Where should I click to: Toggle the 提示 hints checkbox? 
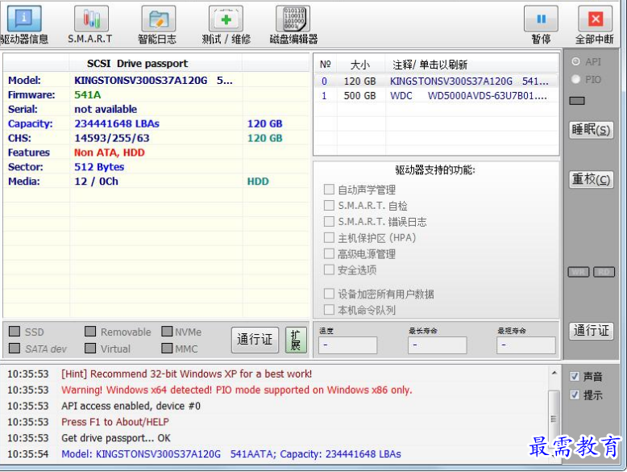pyautogui.click(x=575, y=395)
